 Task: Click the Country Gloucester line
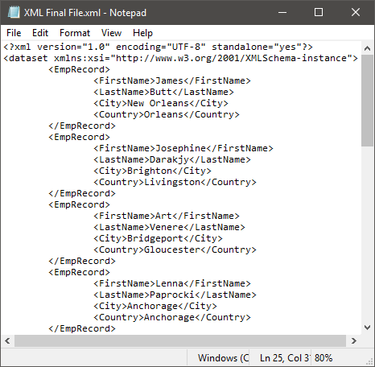pyautogui.click(x=175, y=249)
